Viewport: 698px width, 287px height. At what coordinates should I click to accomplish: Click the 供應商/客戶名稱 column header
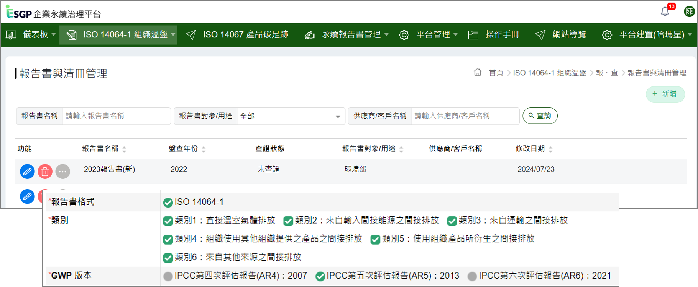(x=455, y=149)
